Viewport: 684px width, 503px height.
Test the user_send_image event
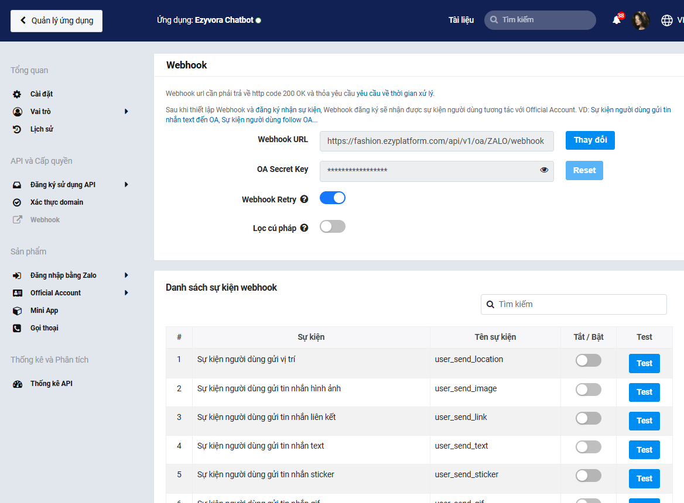644,392
